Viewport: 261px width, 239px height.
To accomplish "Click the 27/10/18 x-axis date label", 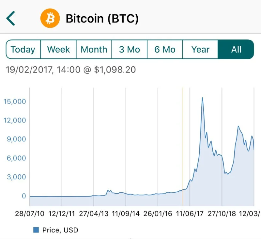I will click(222, 214).
